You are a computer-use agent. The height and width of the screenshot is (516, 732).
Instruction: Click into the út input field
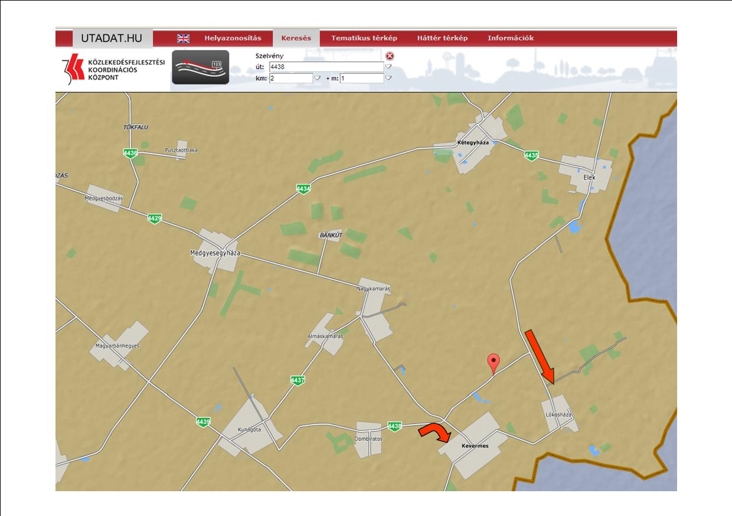tap(326, 67)
